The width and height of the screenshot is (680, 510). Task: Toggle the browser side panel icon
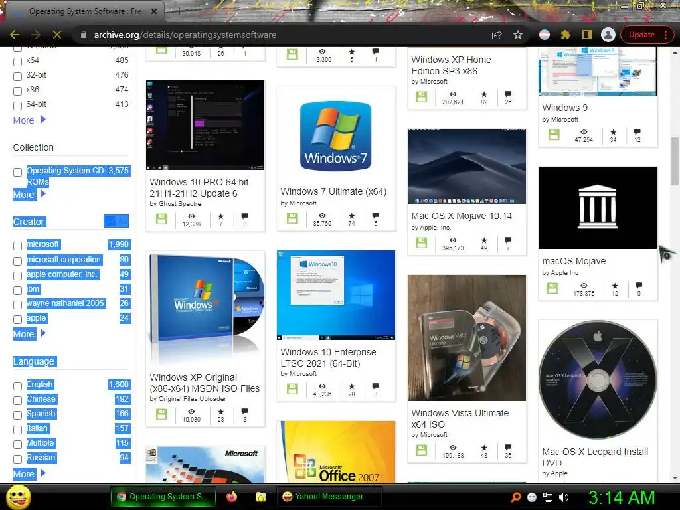coord(587,35)
